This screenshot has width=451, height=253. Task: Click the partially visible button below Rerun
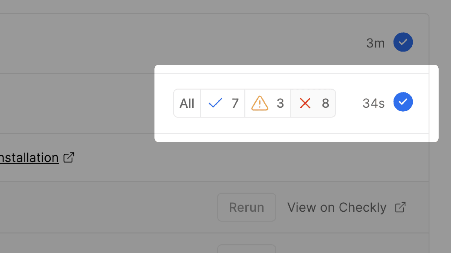coord(246,249)
